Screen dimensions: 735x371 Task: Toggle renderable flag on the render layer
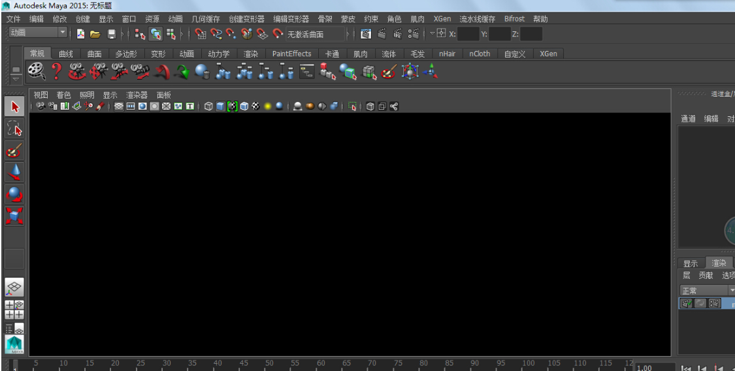687,304
